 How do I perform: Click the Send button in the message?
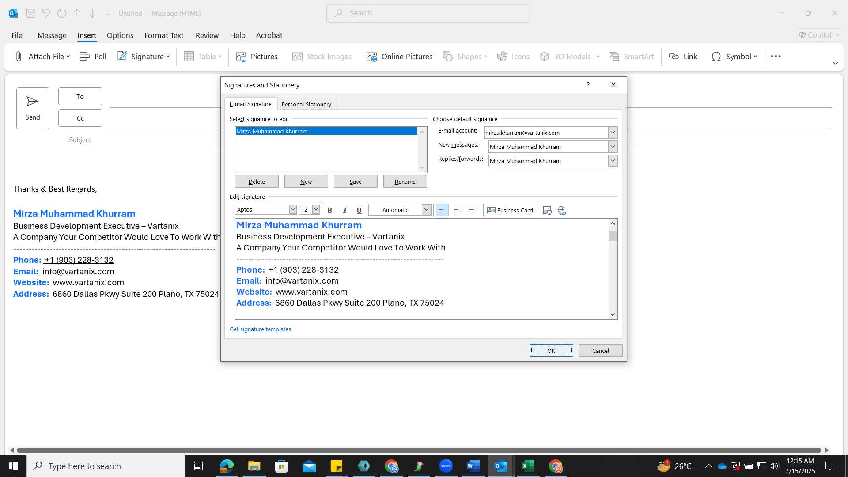pos(33,108)
